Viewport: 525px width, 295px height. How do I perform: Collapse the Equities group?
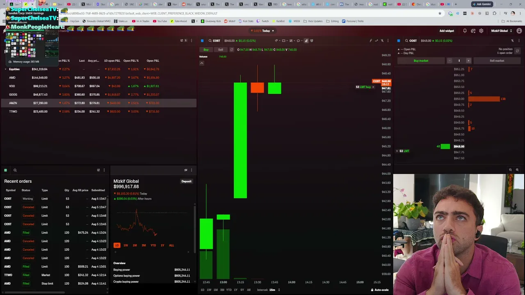coord(6,69)
